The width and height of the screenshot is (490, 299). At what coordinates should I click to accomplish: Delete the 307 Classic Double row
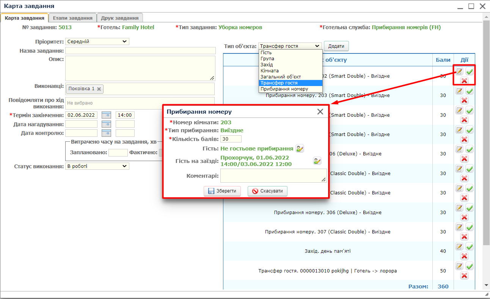[x=464, y=236]
